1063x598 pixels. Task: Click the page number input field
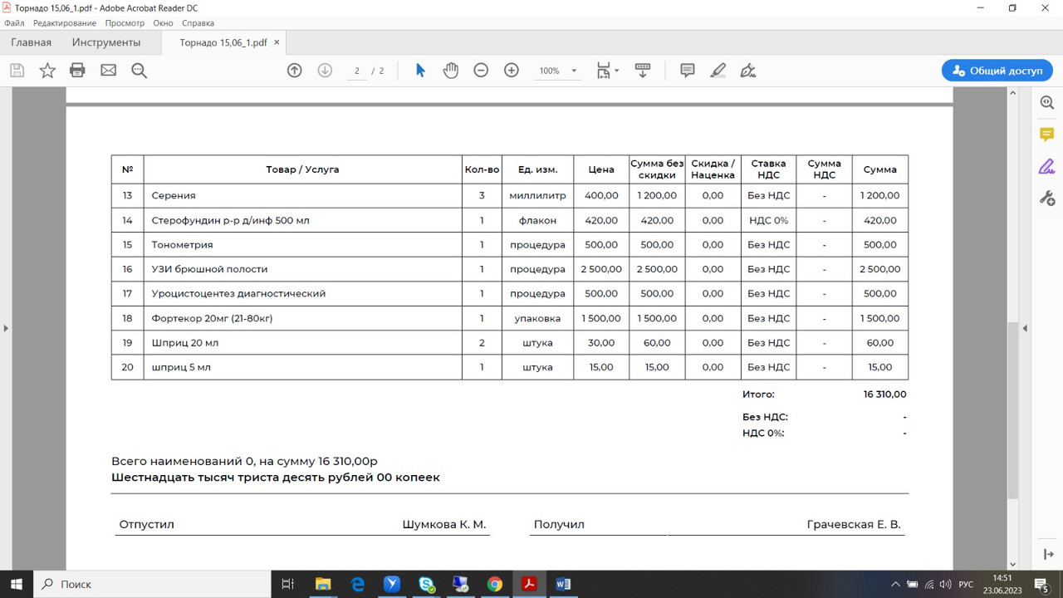[356, 71]
